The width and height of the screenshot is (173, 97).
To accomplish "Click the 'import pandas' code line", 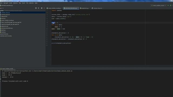I will pos(56,11).
